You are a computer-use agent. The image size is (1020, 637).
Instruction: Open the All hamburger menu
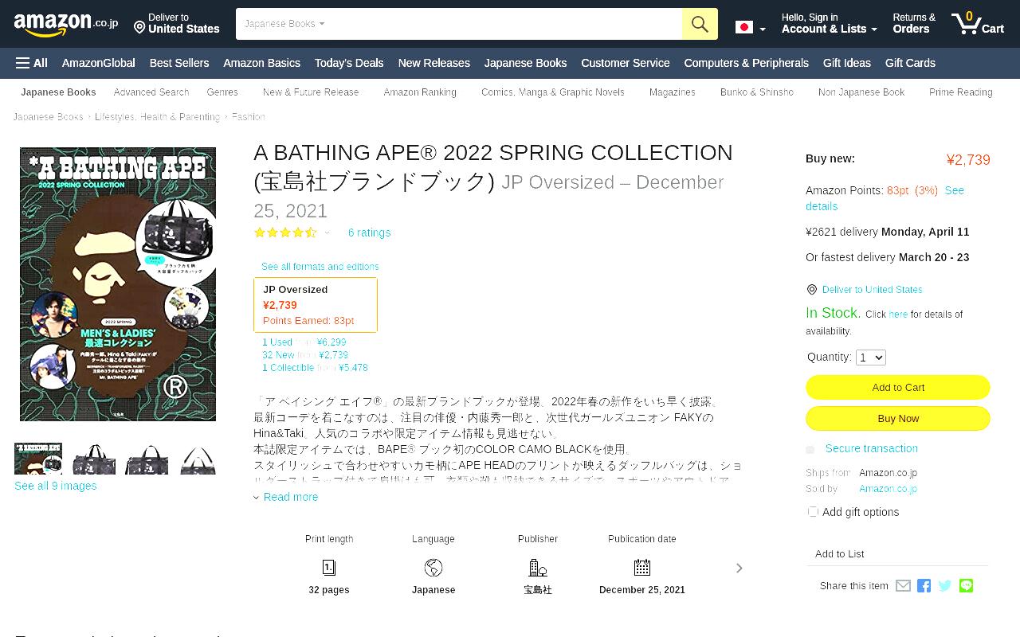pos(32,63)
